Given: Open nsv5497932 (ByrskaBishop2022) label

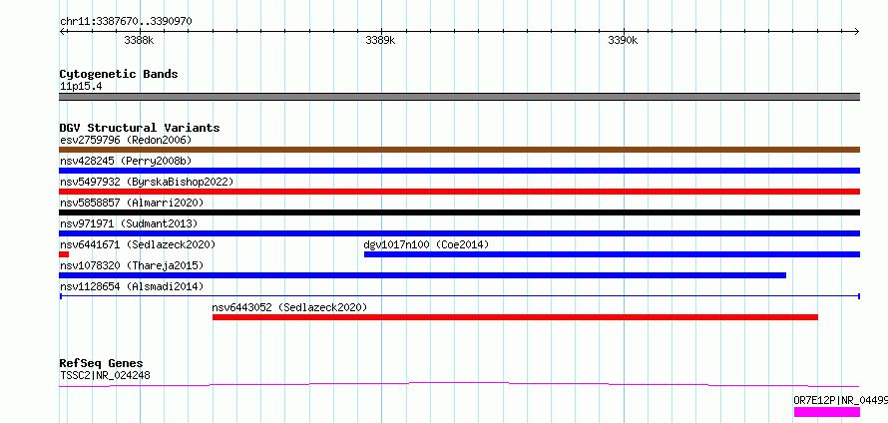Looking at the screenshot, I should [147, 182].
